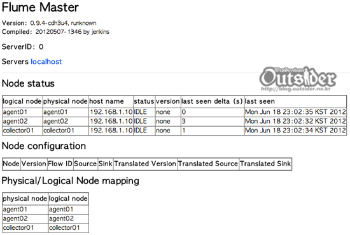Click the Node configuration heading

point(44,146)
